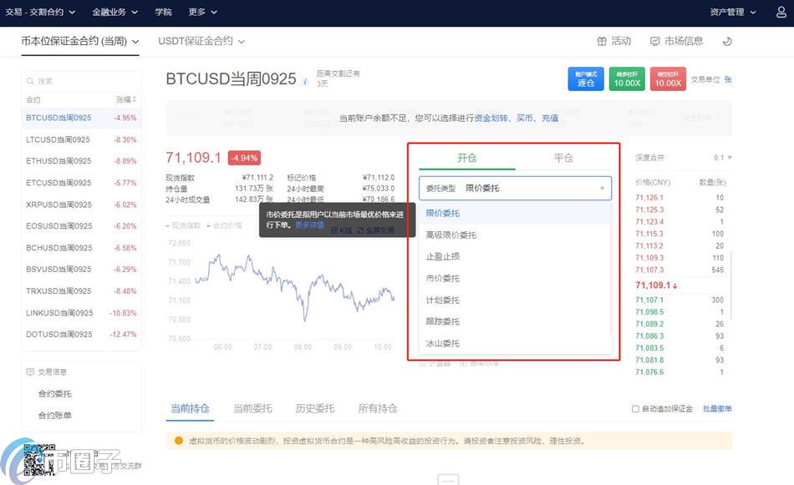Switch to the 平仓 tab
Viewport: 794px width, 485px height.
point(563,158)
